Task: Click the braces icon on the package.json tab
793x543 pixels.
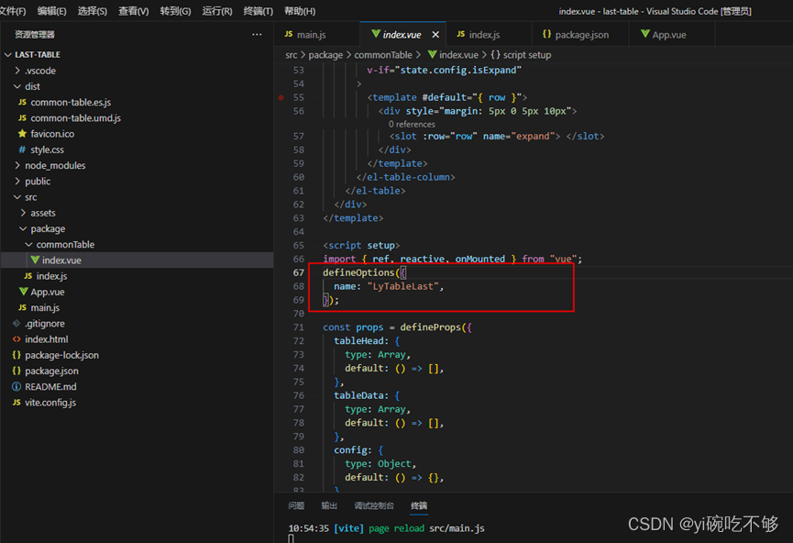Action: [549, 33]
